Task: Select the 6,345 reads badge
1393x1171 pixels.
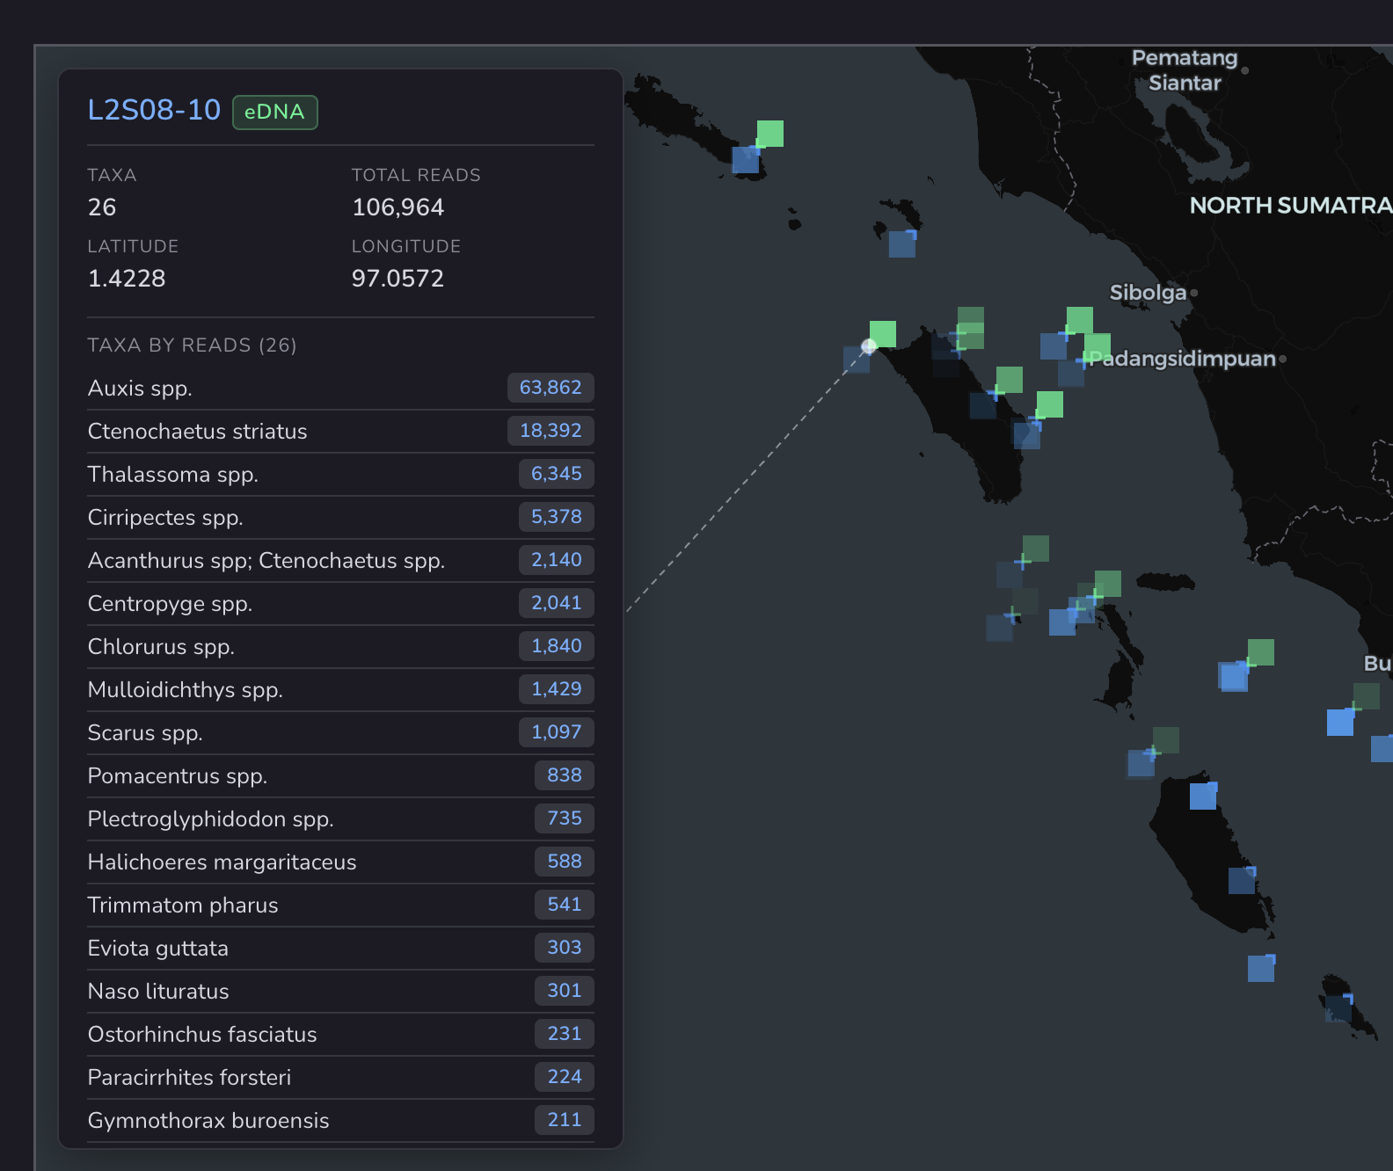Action: point(557,474)
